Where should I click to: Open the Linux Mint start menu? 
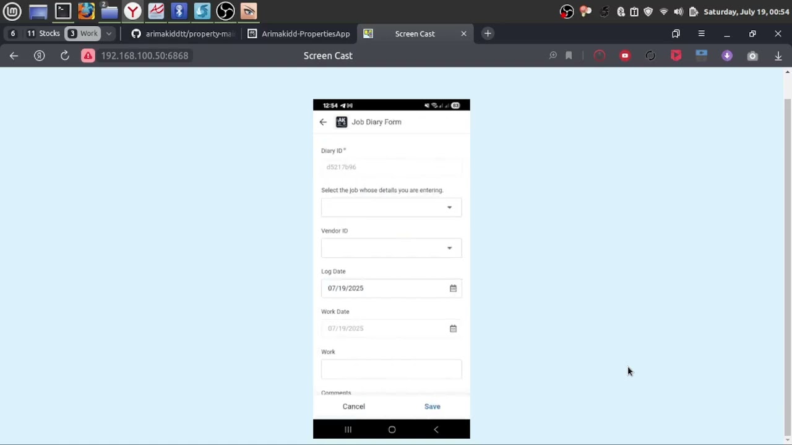point(12,11)
